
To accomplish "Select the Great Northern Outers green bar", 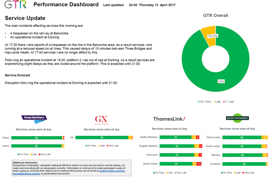I will [x=36, y=138].
